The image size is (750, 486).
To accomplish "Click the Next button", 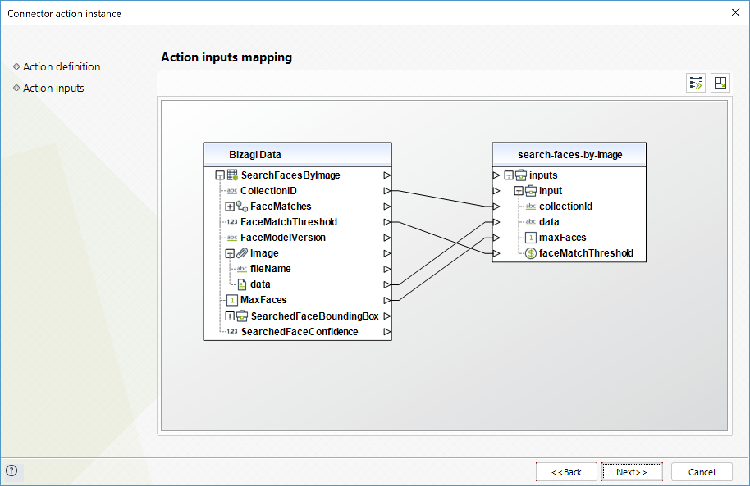I will click(631, 472).
